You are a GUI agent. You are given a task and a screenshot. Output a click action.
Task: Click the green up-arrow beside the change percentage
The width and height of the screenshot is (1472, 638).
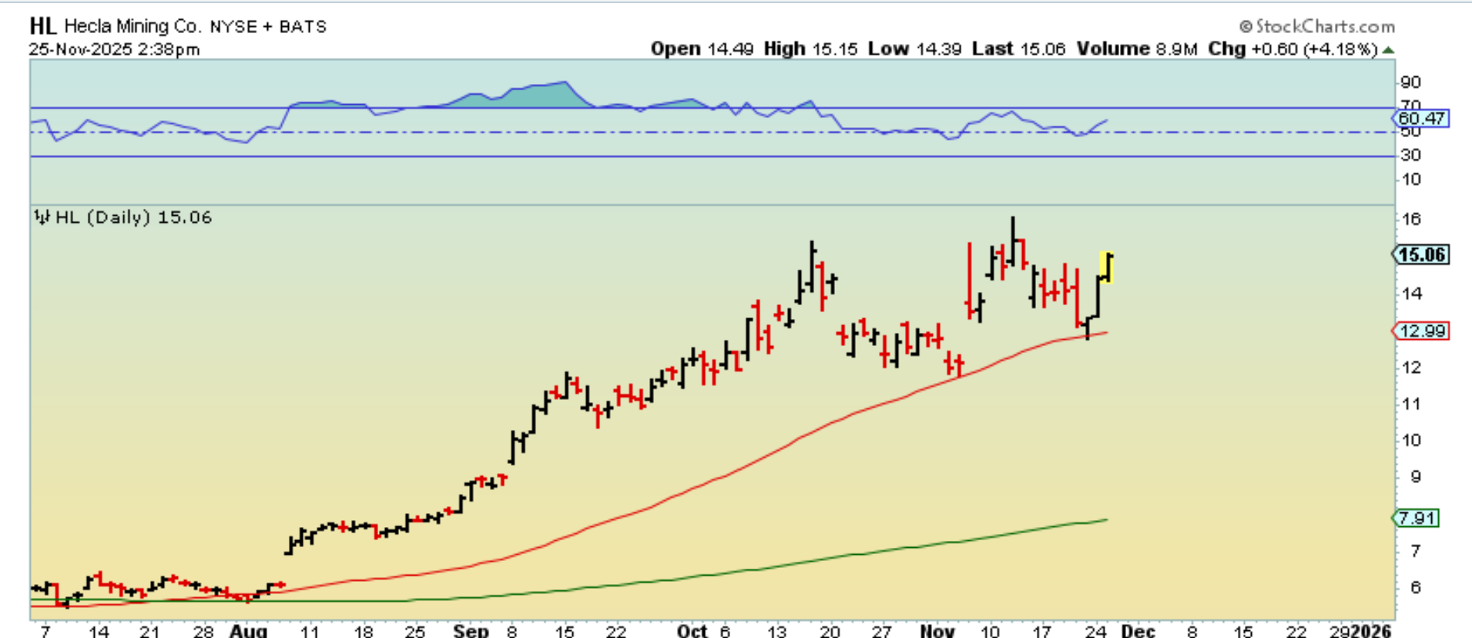tap(1388, 50)
